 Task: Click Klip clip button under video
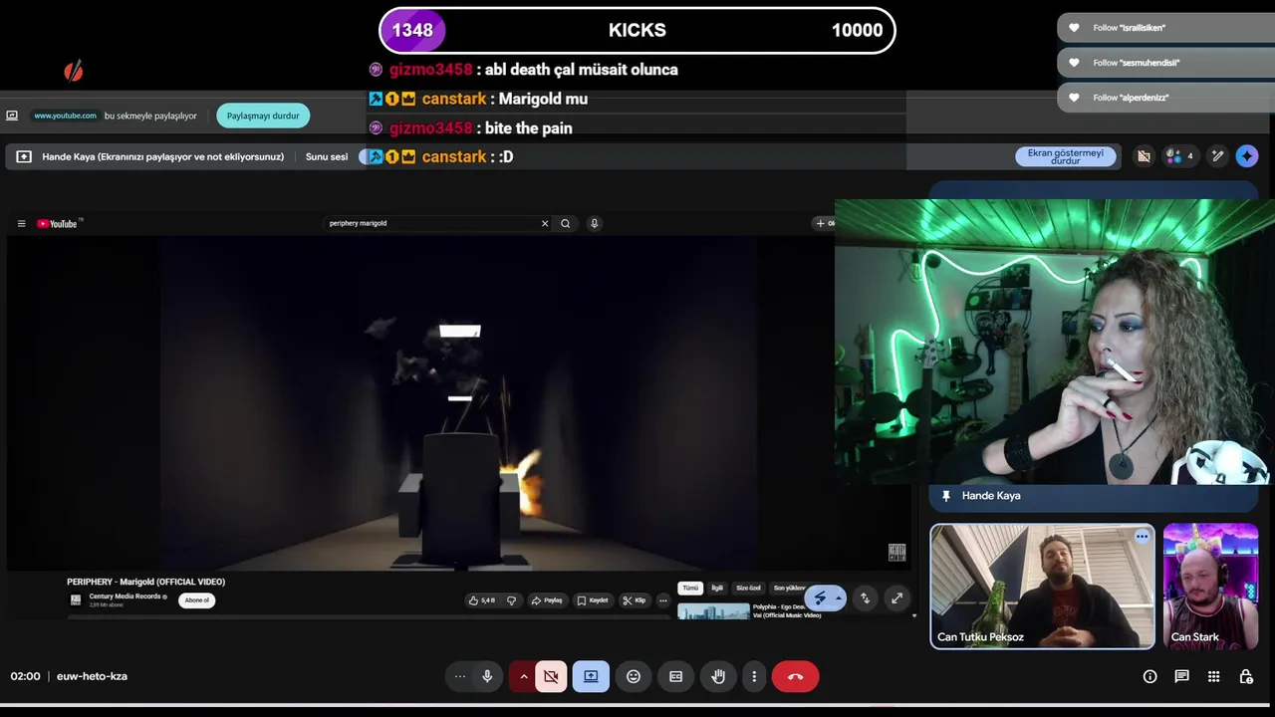click(634, 600)
